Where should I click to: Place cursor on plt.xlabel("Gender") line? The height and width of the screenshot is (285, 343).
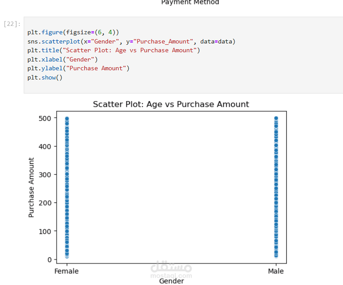point(62,59)
